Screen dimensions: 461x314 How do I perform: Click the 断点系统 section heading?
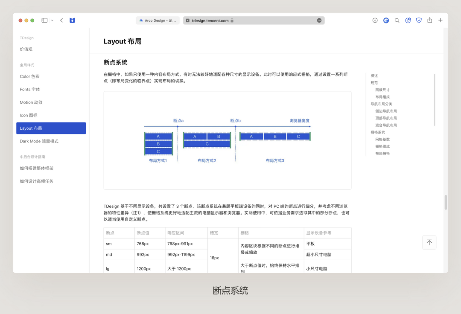116,62
